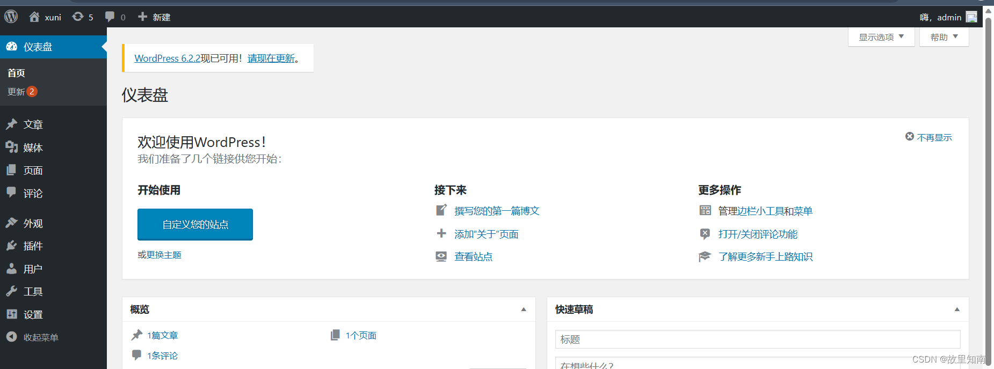Collapse the 概览 panel with its arrow
994x369 pixels.
[x=524, y=309]
